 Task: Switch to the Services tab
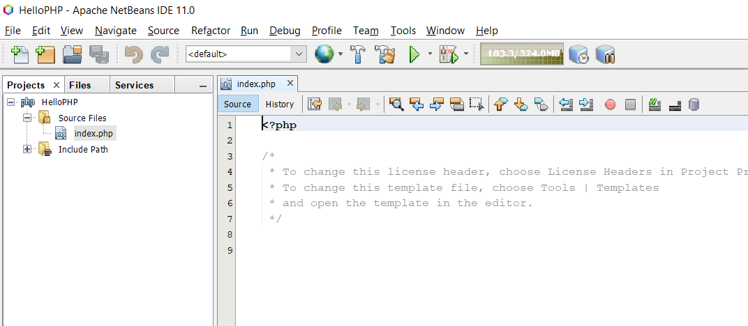pyautogui.click(x=135, y=85)
